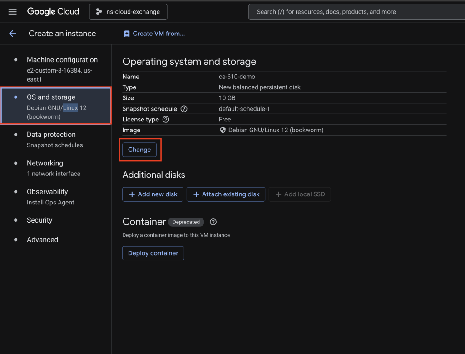This screenshot has height=354, width=465.
Task: Open the Container help icon
Action: point(213,222)
